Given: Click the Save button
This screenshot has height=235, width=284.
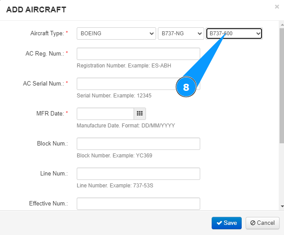Looking at the screenshot, I should tap(227, 223).
